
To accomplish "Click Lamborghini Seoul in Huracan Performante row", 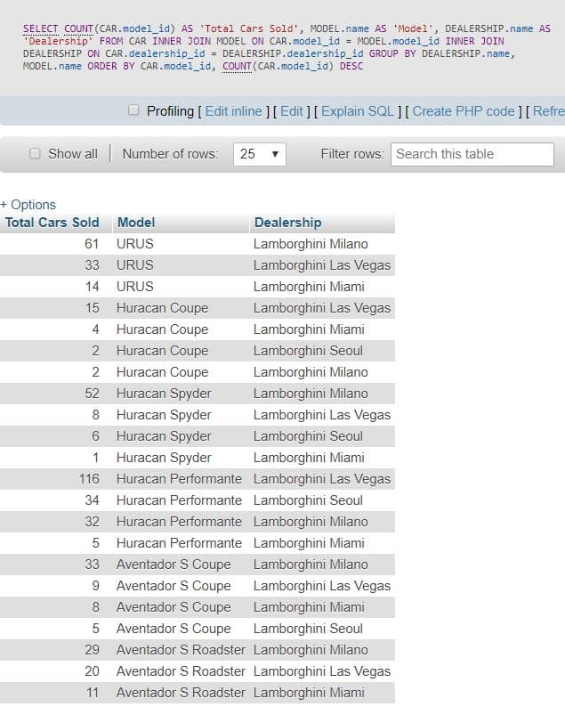I will pyautogui.click(x=308, y=500).
